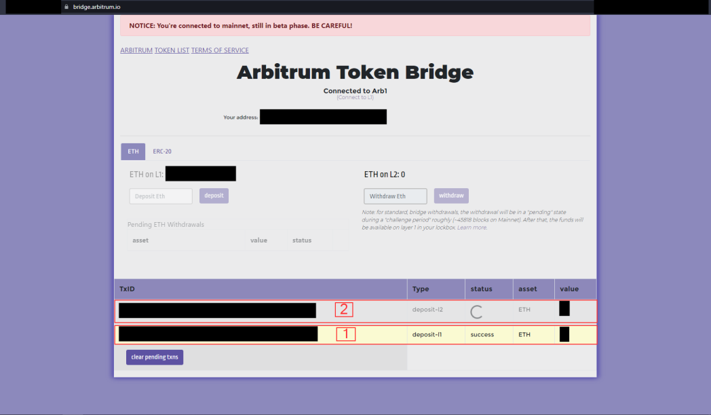Click the withdraw button
Image resolution: width=711 pixels, height=415 pixels.
click(x=451, y=196)
